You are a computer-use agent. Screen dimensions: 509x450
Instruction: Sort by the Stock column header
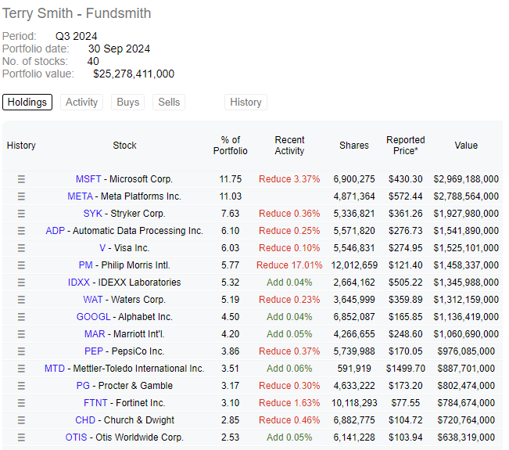pos(124,146)
